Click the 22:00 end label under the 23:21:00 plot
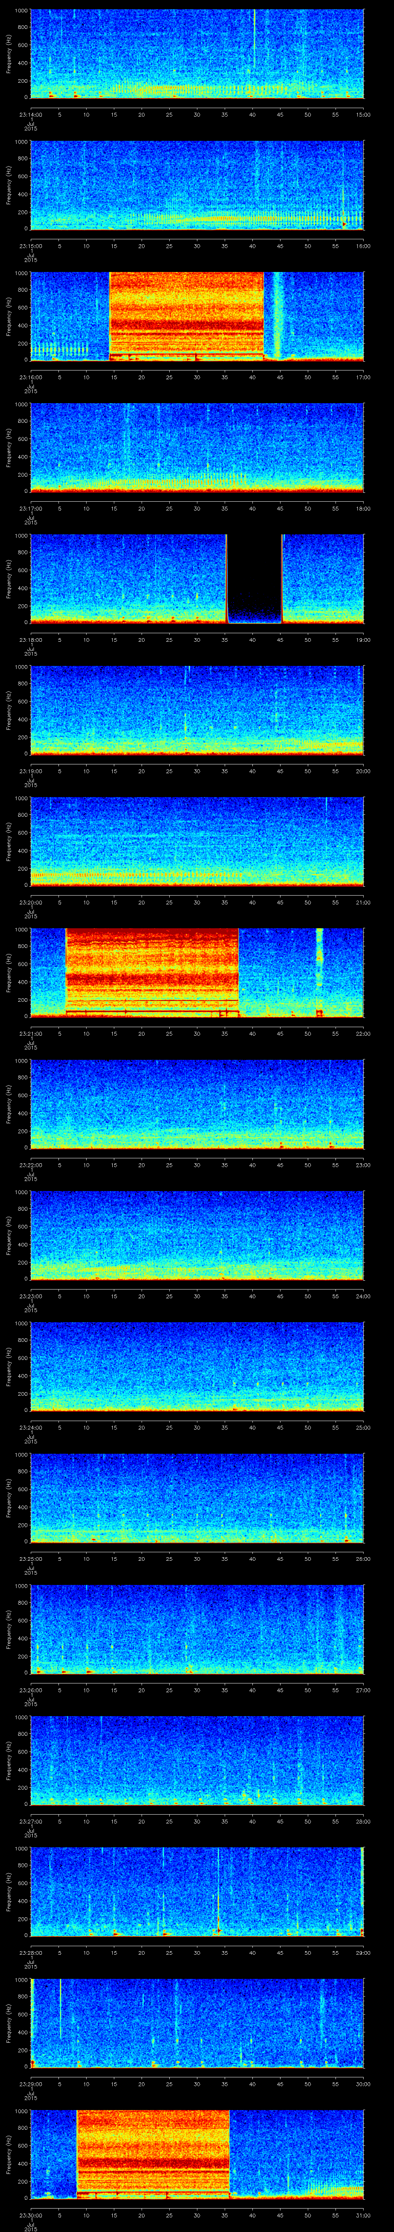394x2232 pixels. [364, 1034]
